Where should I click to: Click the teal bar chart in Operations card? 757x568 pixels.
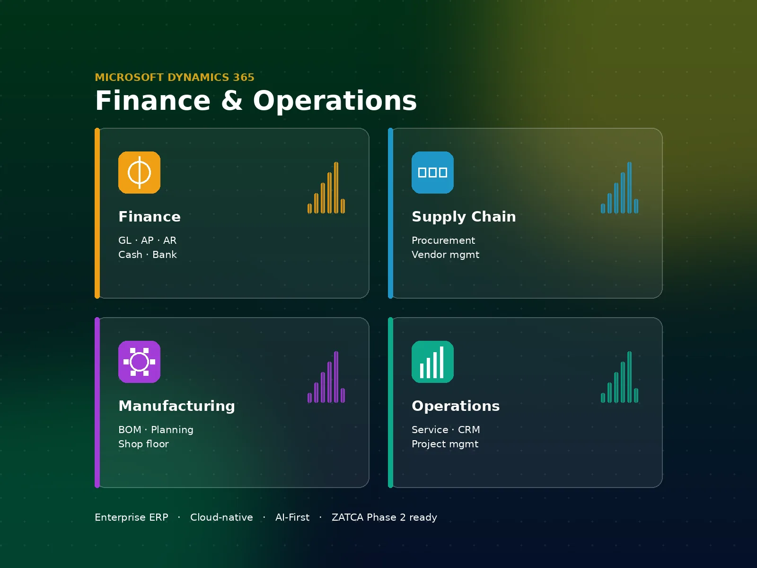(x=619, y=377)
